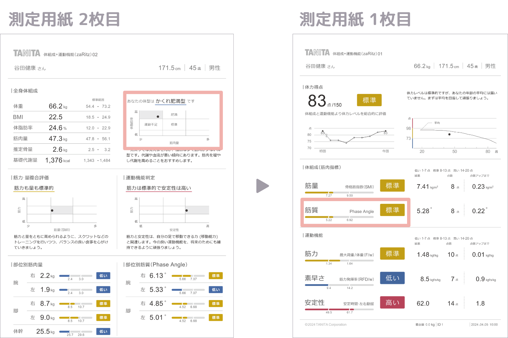The height and width of the screenshot is (338, 508).
Task: Click the 標準 badge for right leg 8.7kg
Action: point(103,304)
